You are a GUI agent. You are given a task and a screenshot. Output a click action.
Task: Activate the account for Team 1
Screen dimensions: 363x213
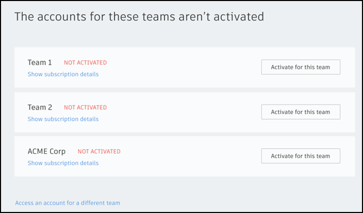point(301,67)
